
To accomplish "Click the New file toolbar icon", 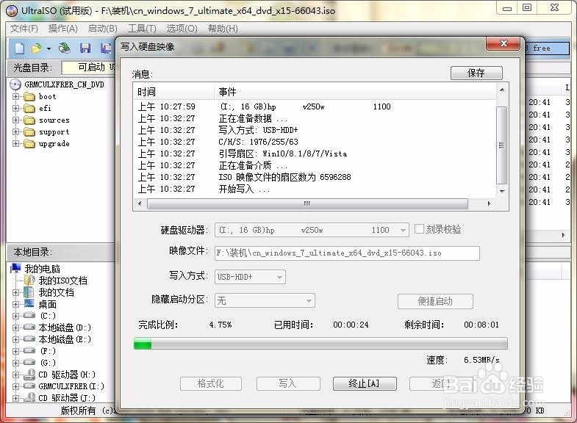I will coord(20,48).
